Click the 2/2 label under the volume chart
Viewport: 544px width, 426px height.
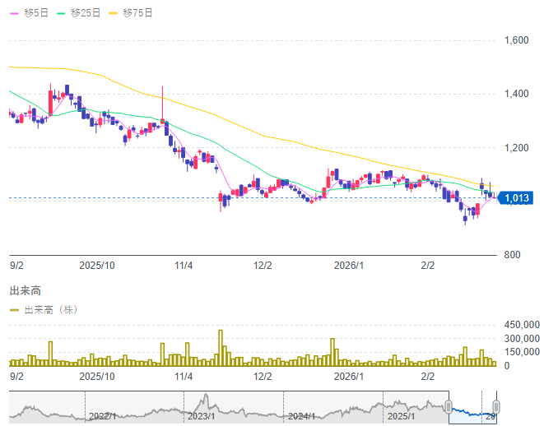coord(428,377)
